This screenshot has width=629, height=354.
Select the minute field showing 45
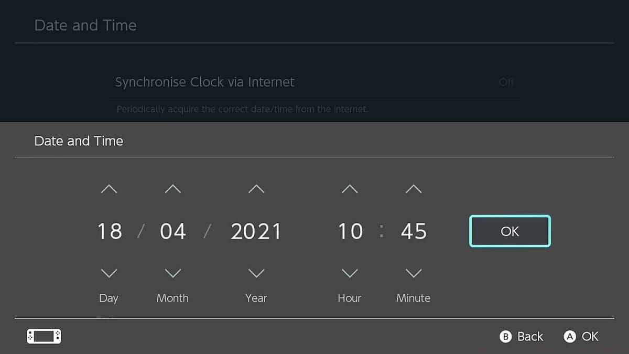[x=414, y=231]
